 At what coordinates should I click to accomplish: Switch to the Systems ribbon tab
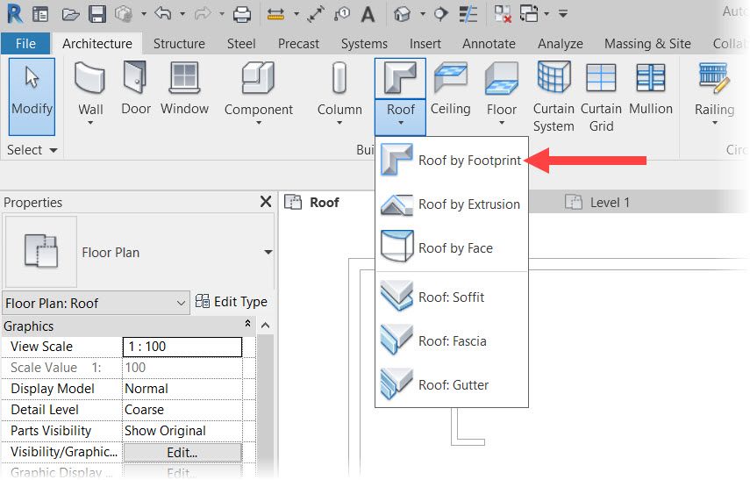pos(364,44)
